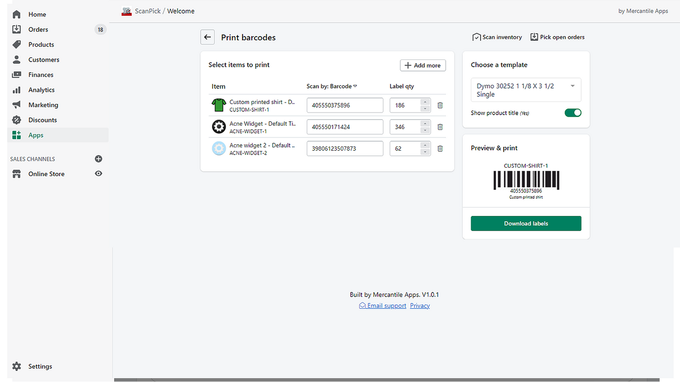Click the Discounts icon

click(16, 120)
